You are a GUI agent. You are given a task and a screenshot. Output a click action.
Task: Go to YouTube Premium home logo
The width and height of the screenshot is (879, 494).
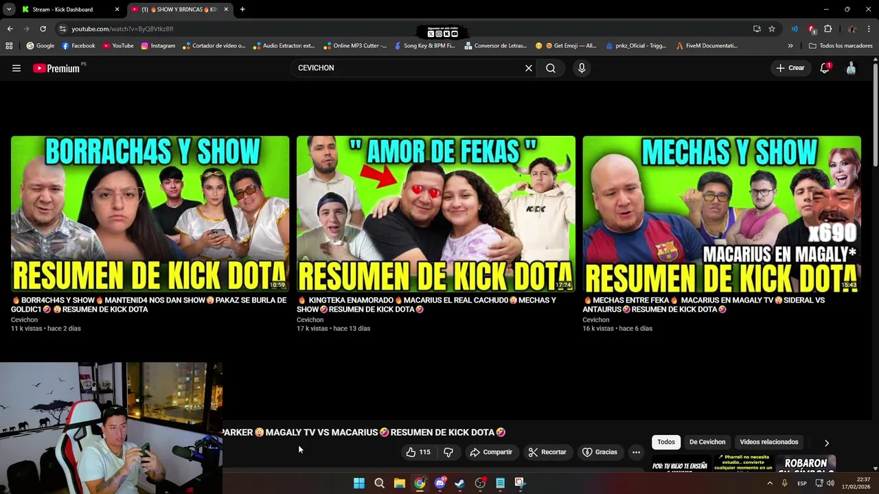coord(56,68)
